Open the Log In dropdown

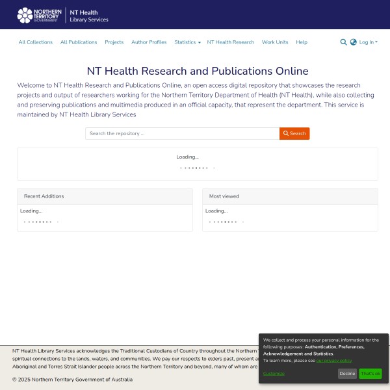coord(368,42)
